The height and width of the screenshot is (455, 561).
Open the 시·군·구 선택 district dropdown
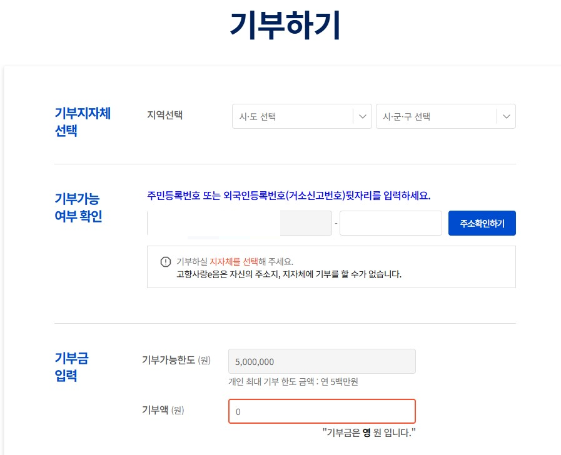pos(438,116)
